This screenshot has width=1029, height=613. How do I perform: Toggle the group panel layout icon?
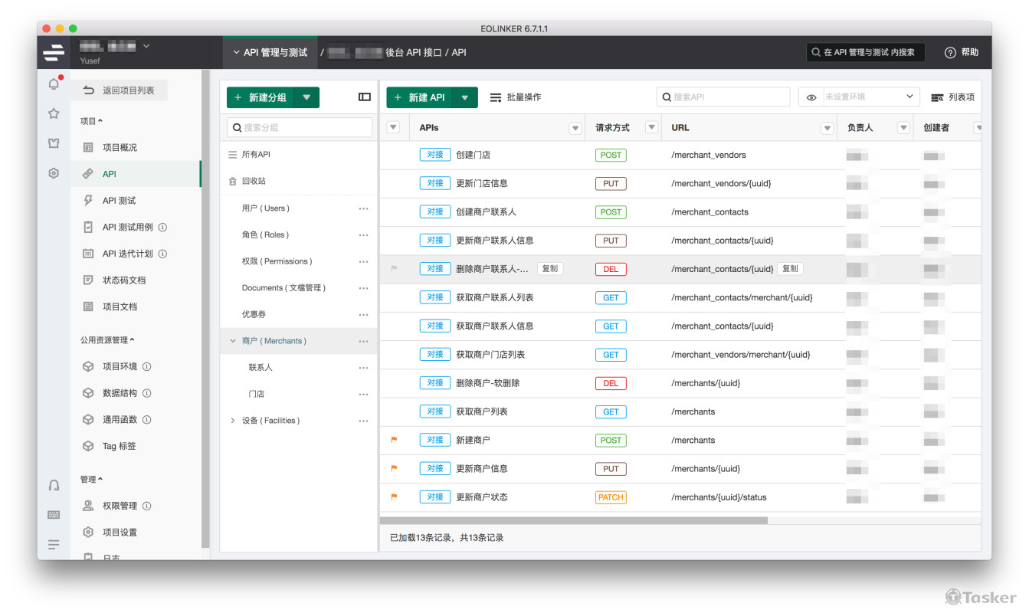[x=365, y=97]
